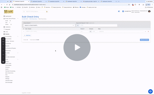The height and width of the screenshot is (95, 154).
Task: Click the pause icon in recording toolbar
Action: [x=3, y=44]
